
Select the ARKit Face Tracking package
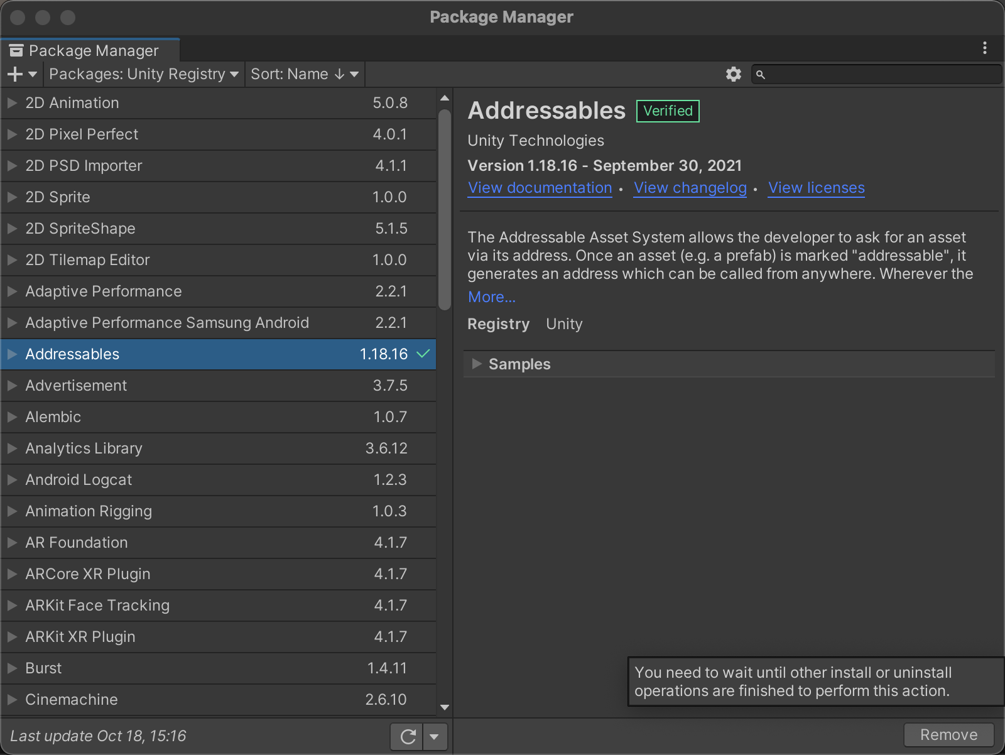coord(218,606)
